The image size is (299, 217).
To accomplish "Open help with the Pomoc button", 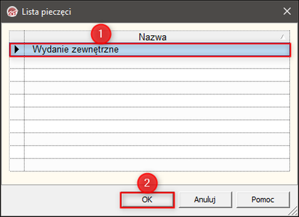I will click(263, 199).
